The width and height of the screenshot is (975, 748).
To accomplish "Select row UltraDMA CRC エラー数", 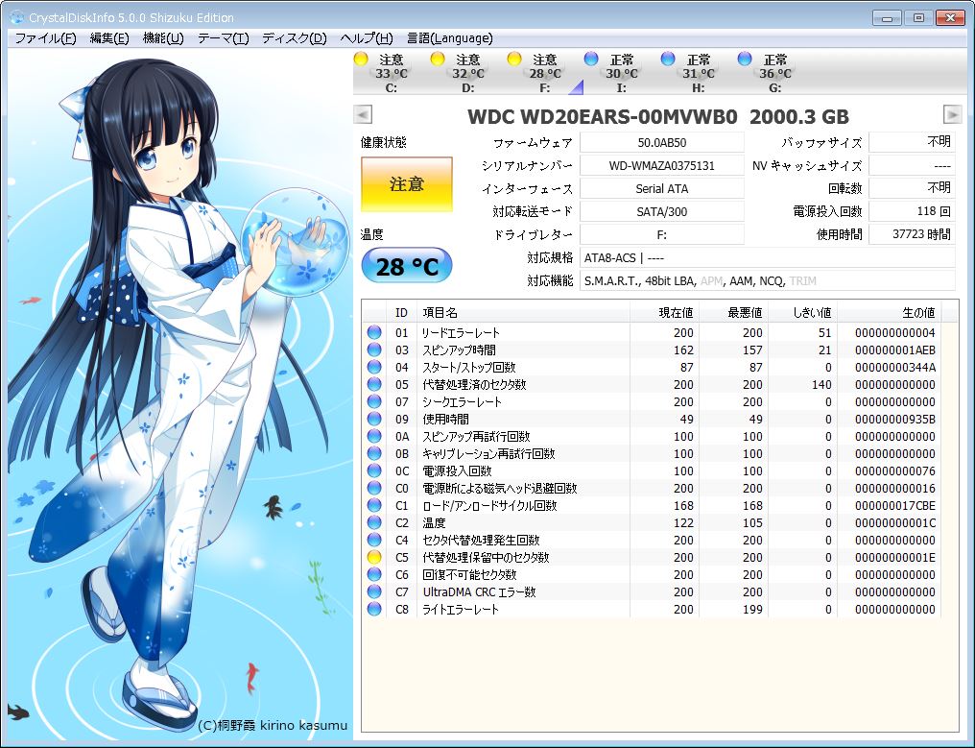I will [651, 591].
